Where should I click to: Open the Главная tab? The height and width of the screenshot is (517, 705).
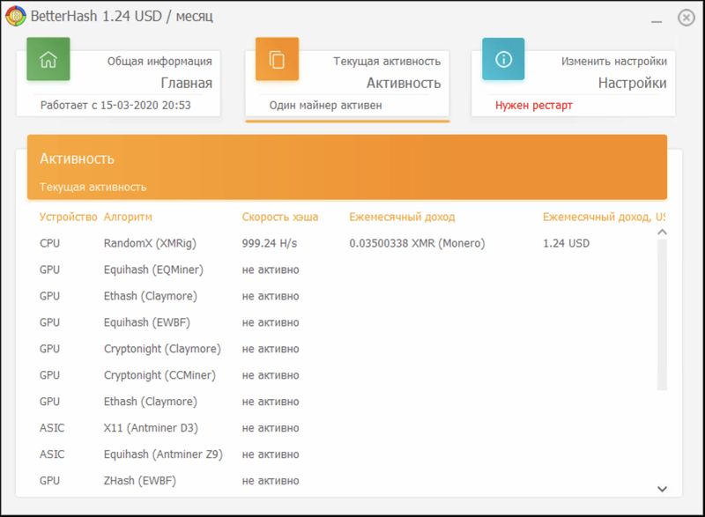[186, 83]
